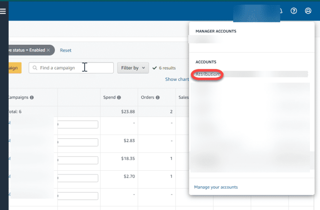Click the input box in the $2.70 row
Viewport: 320px width, 210px height.
pyautogui.click(x=77, y=178)
